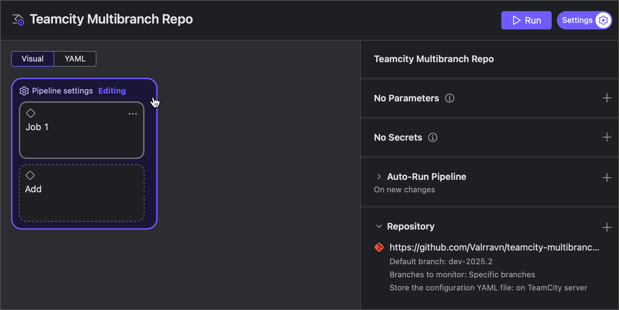Add an Auto-Run trigger via its plus icon
This screenshot has width=619, height=310.
tap(607, 178)
